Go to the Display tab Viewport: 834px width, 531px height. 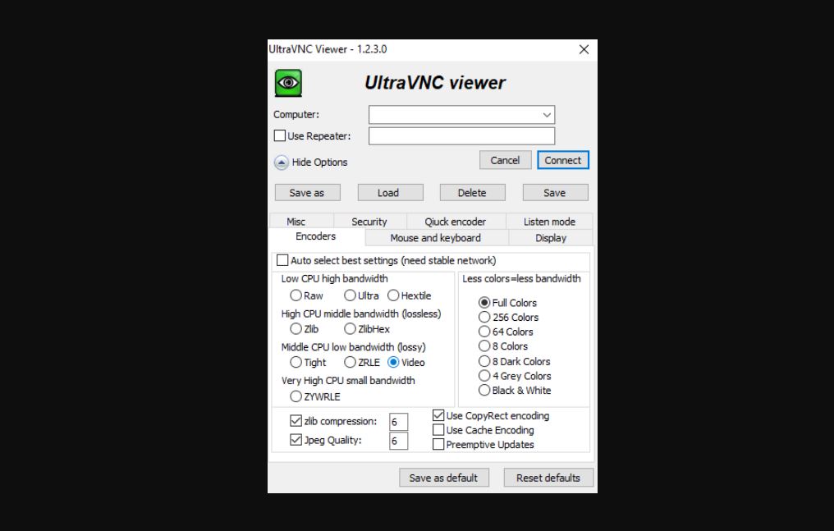coord(550,237)
